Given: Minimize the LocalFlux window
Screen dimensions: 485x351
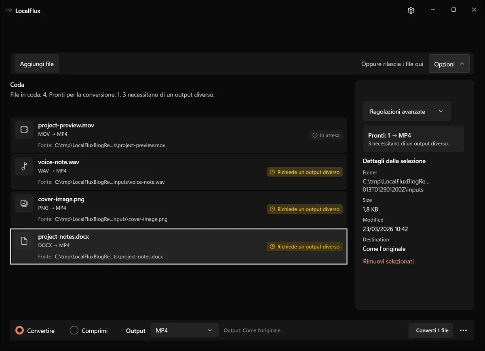Looking at the screenshot, I should (433, 10).
